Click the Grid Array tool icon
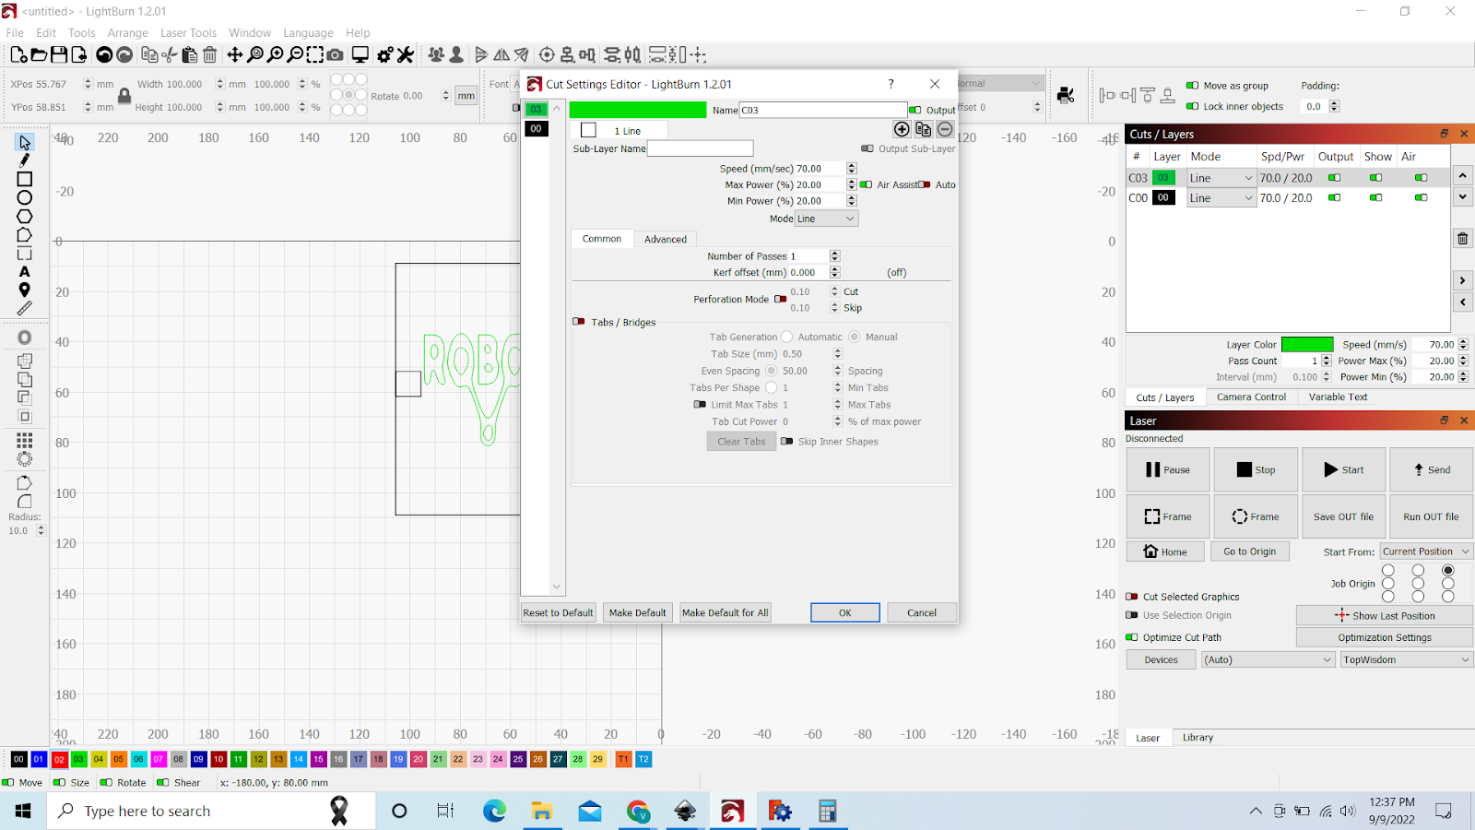 click(x=25, y=439)
